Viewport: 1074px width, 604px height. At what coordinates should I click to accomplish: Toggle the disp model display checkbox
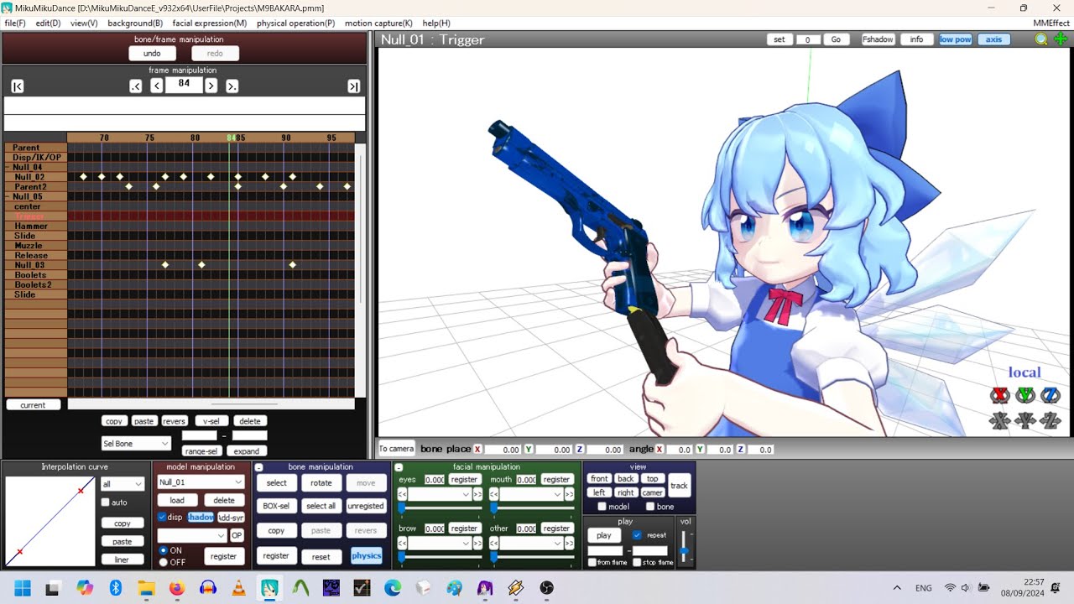[x=162, y=518]
